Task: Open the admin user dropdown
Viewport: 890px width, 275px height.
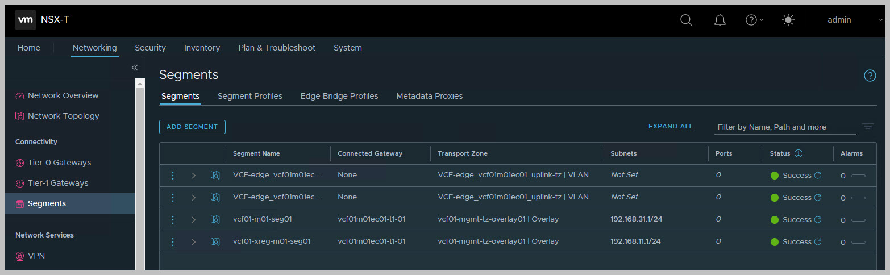Action: coord(853,20)
